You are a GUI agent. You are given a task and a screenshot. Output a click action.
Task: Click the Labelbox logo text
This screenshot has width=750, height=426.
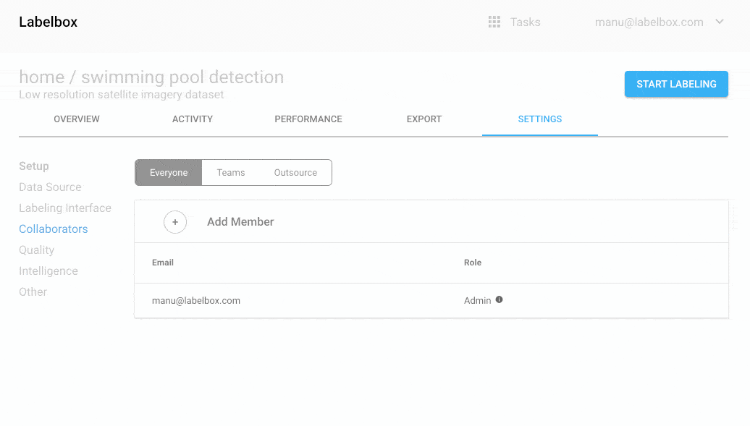(49, 22)
